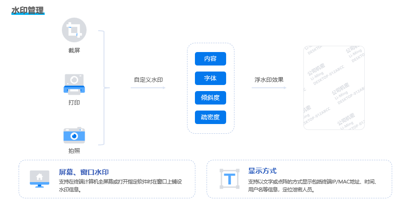Click the description starting 支持在终端计算机全屏幕

120,186
